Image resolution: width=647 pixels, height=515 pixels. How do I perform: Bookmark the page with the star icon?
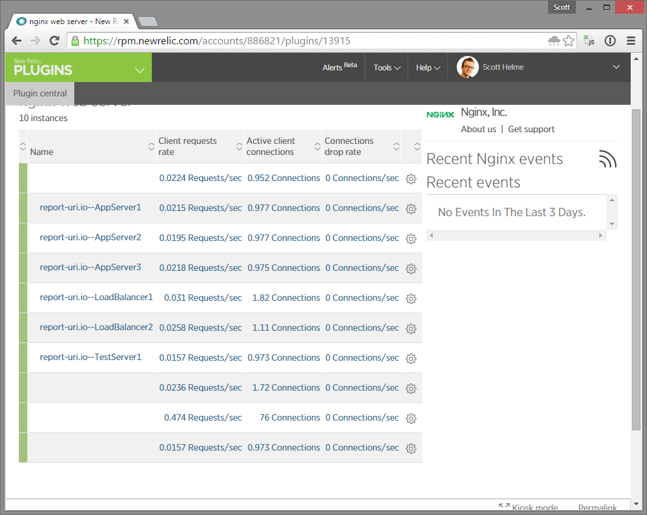tap(568, 40)
